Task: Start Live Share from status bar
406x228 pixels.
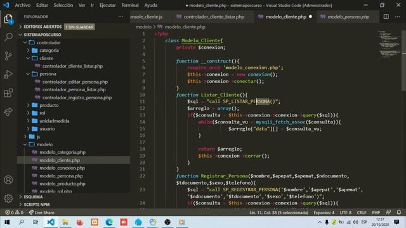Action: [41, 213]
